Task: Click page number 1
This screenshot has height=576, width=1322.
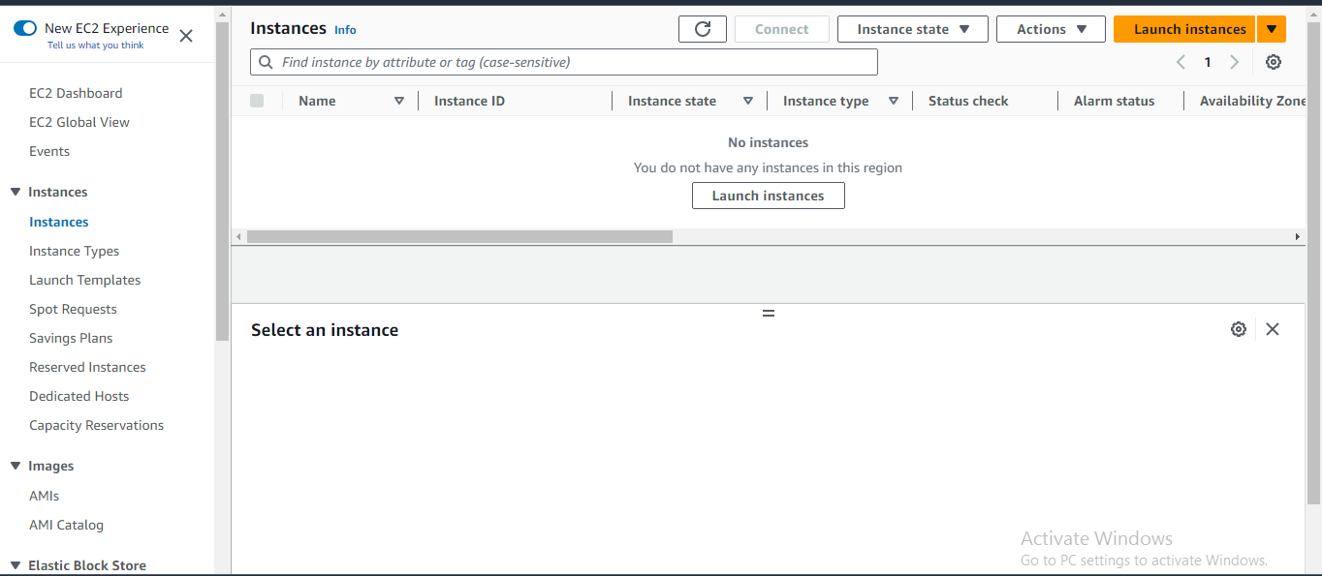Action: pos(1208,62)
